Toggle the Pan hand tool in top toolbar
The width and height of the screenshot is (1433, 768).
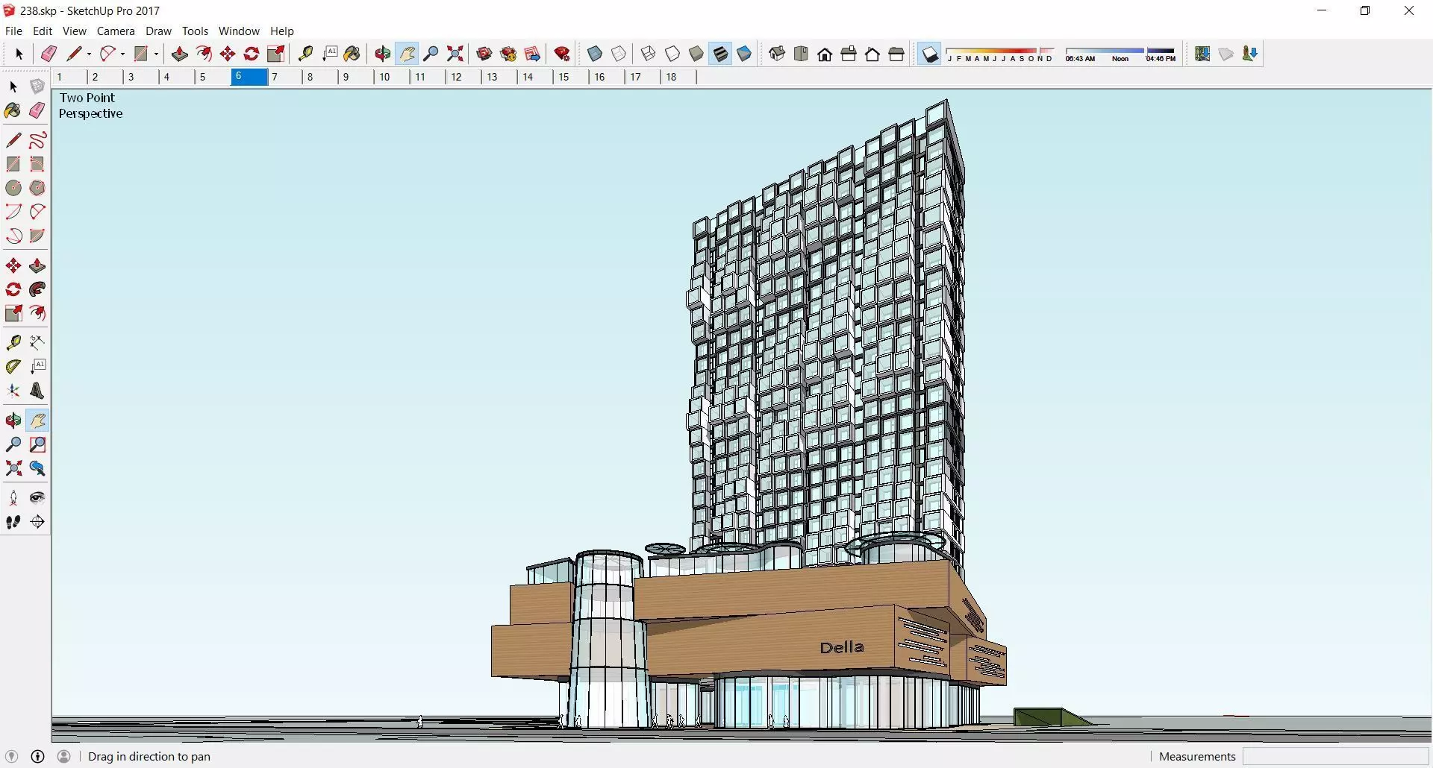pos(407,54)
